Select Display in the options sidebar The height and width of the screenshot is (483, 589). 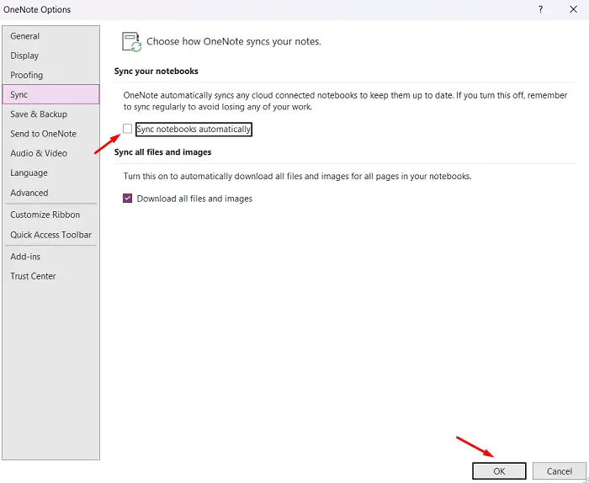click(x=50, y=56)
